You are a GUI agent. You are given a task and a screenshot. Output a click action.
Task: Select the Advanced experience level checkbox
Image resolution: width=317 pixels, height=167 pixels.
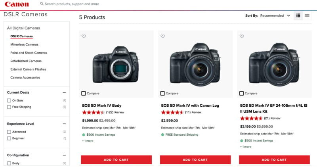(9, 132)
